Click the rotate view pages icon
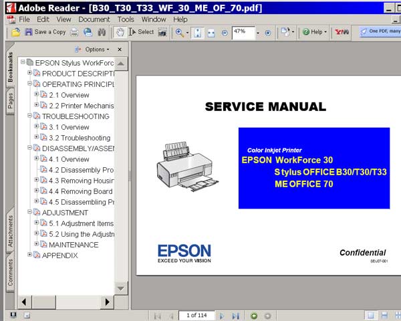Viewport: 401px width, 321px height. (285, 32)
